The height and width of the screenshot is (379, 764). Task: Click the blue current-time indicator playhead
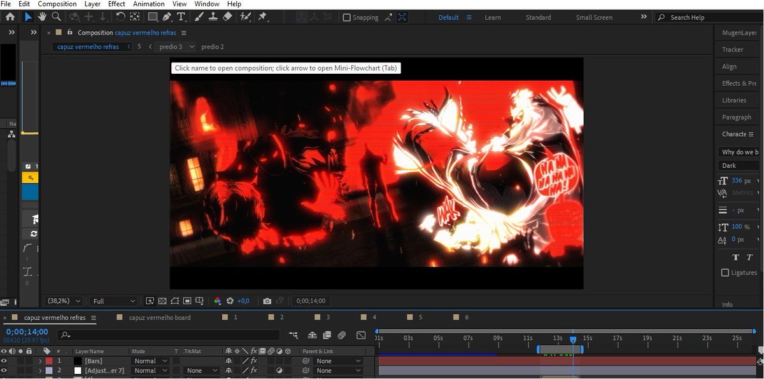point(573,340)
